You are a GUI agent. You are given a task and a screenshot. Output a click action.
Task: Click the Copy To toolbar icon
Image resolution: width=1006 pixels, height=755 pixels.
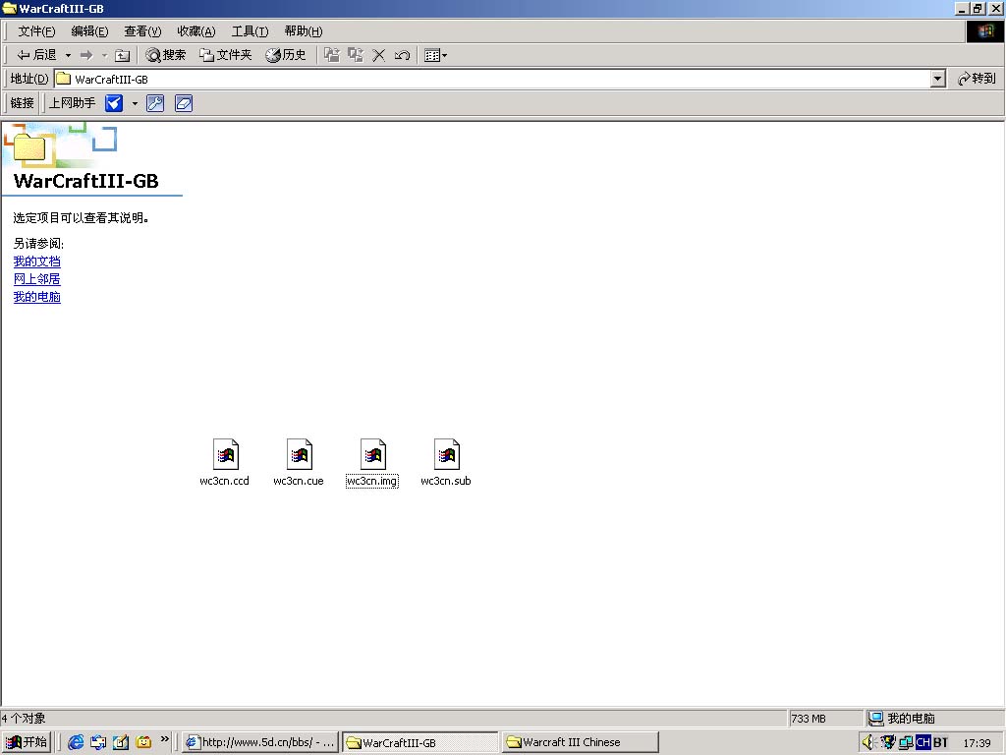point(356,55)
